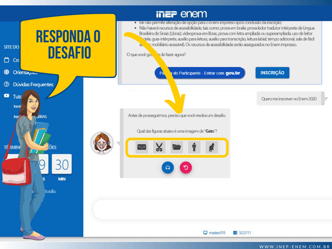Play the audio challenge with headphones button
Viewport: 332px width, 249px height.
click(168, 168)
